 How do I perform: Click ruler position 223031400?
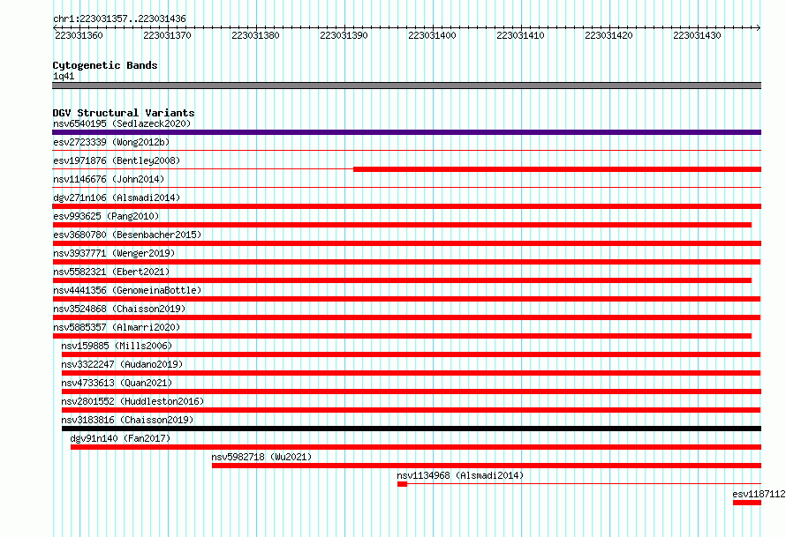432,35
